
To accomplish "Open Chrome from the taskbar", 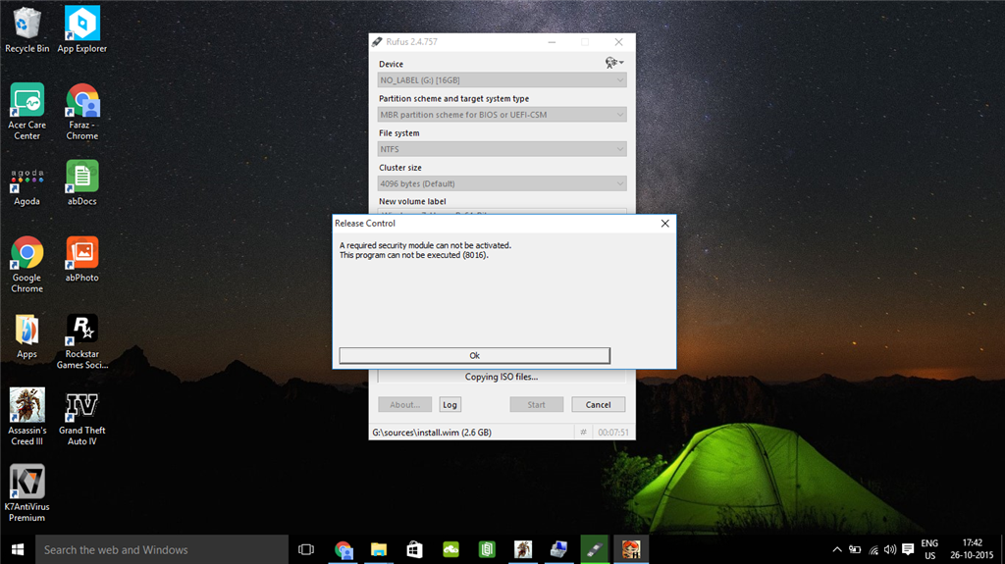I will [343, 550].
